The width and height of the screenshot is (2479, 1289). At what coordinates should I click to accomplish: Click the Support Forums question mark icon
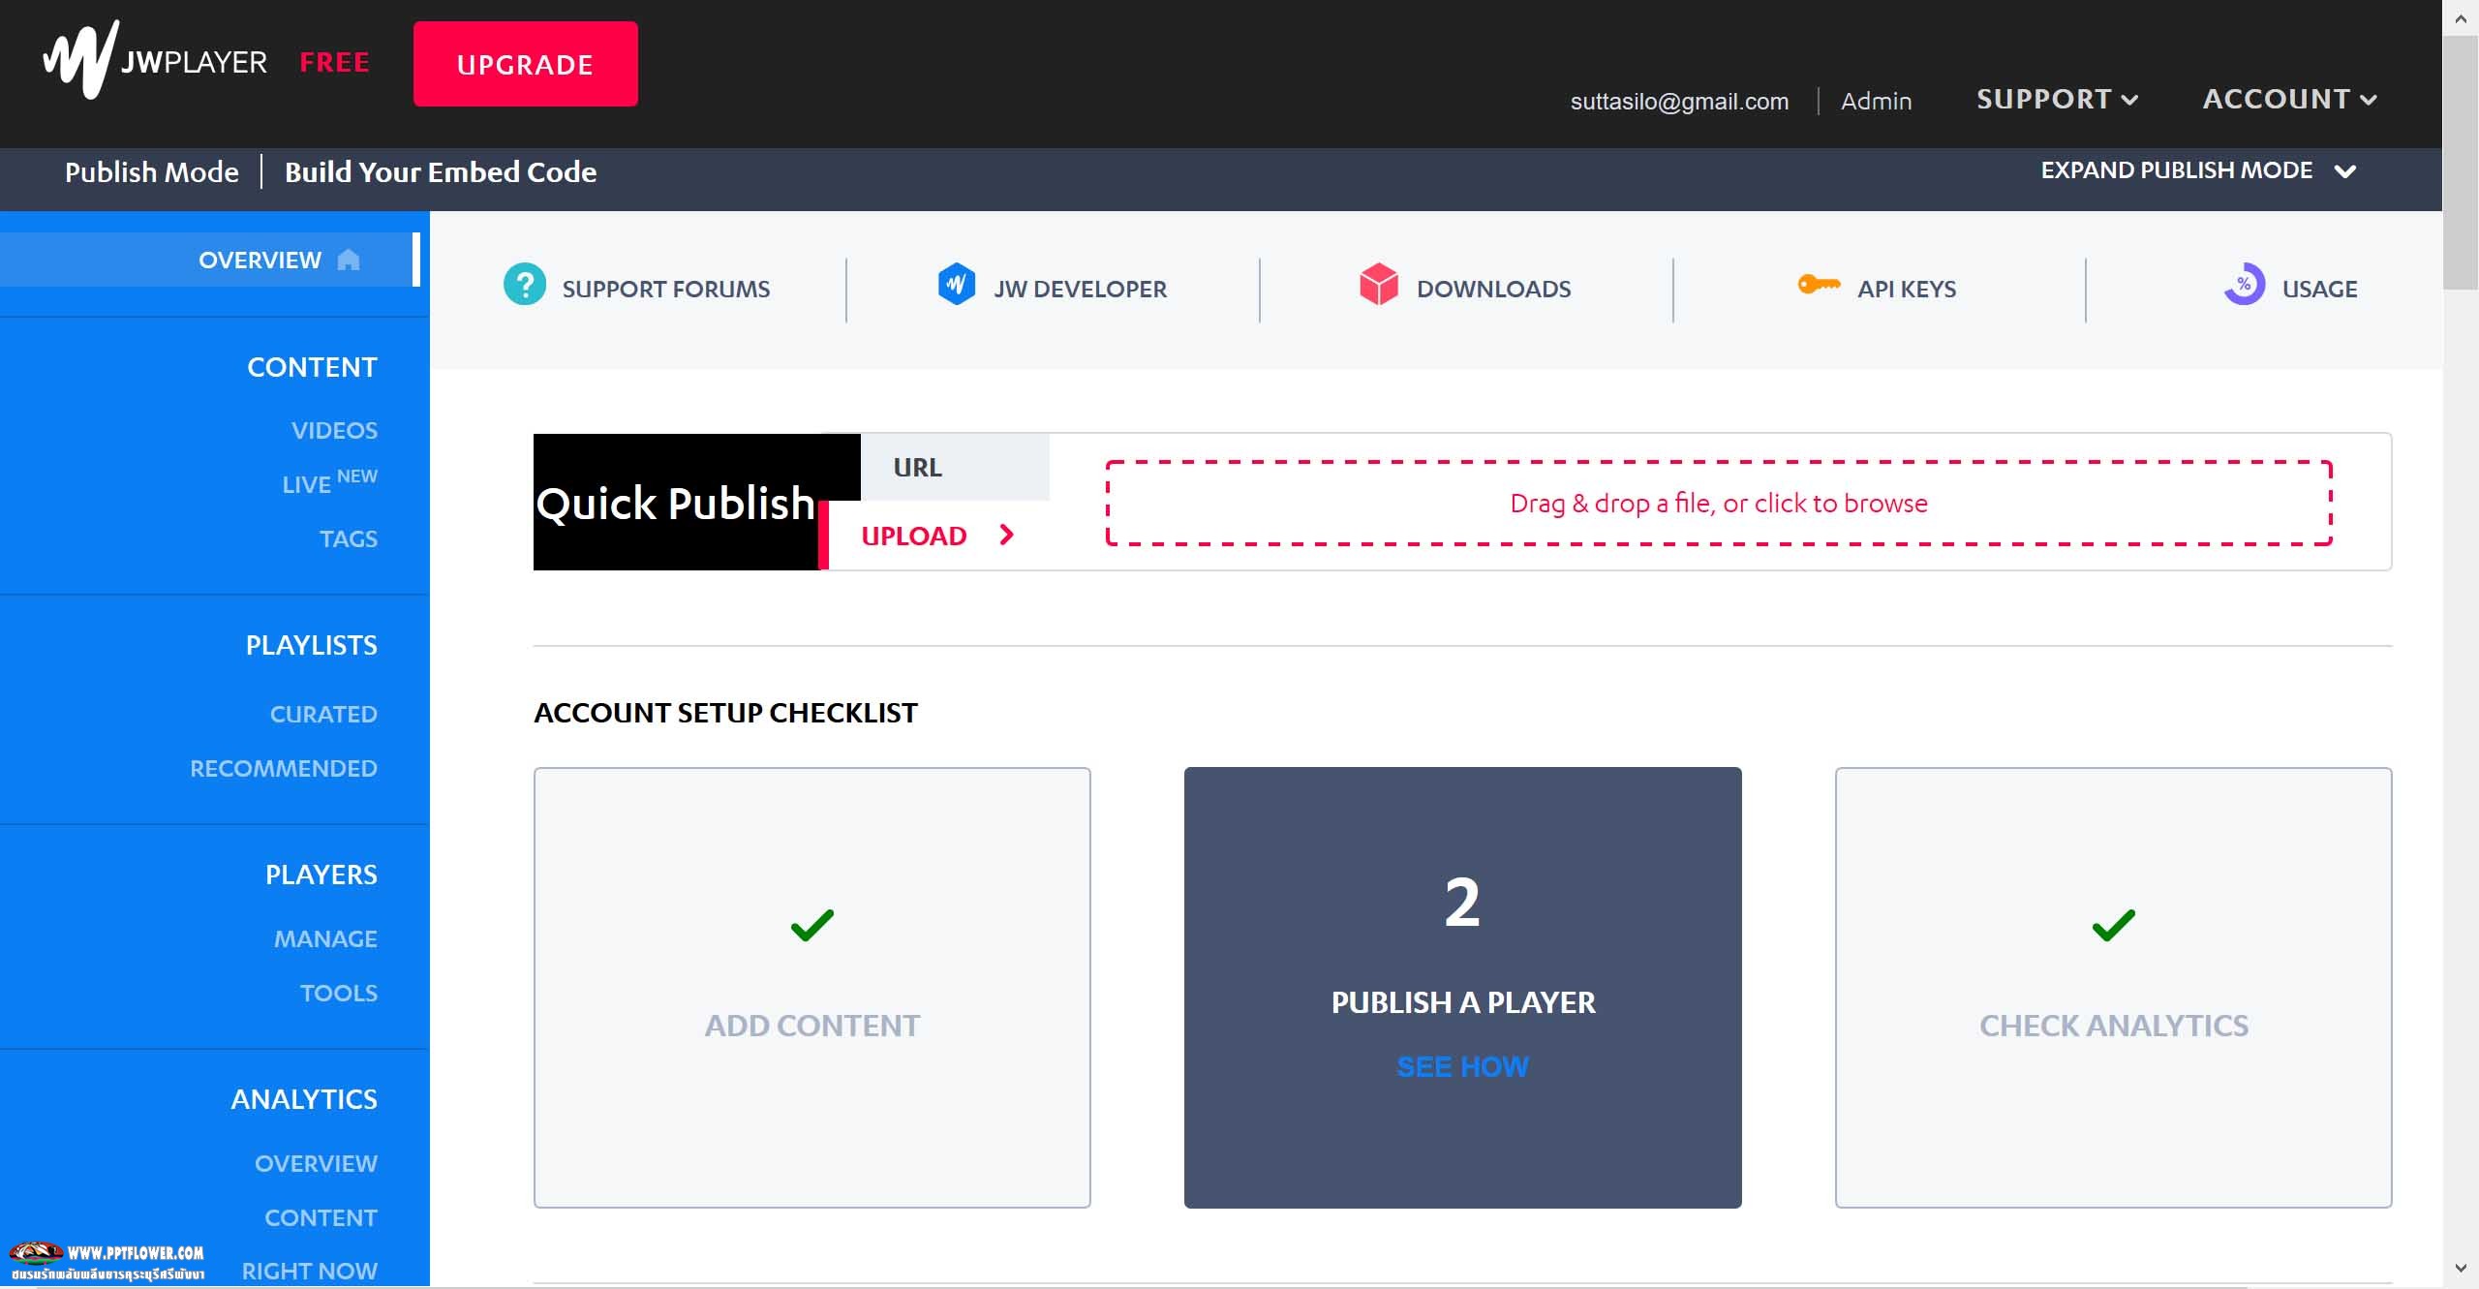coord(525,285)
